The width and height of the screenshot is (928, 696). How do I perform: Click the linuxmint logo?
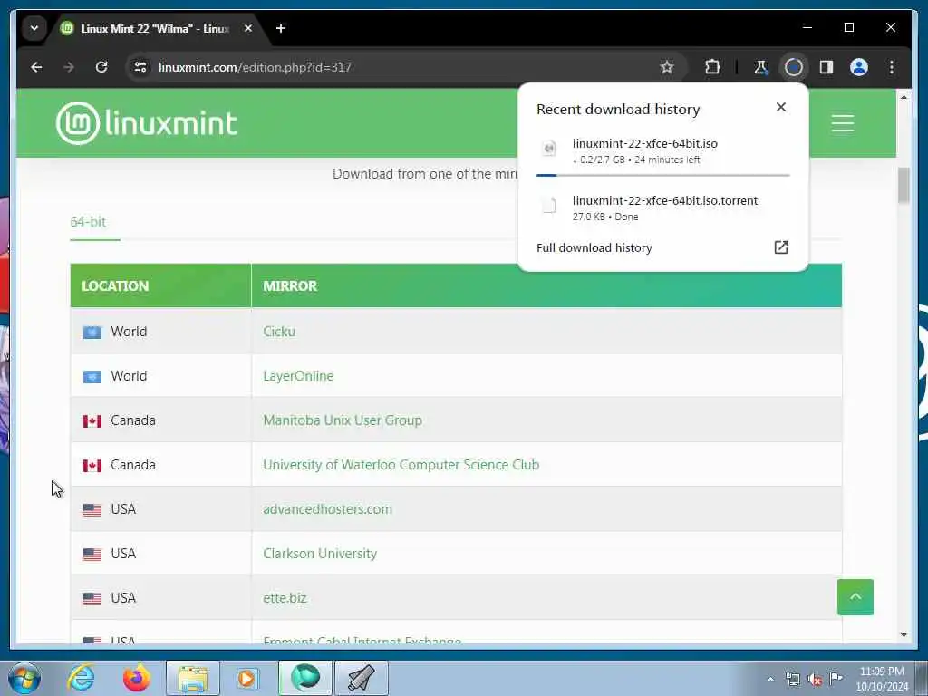[147, 123]
